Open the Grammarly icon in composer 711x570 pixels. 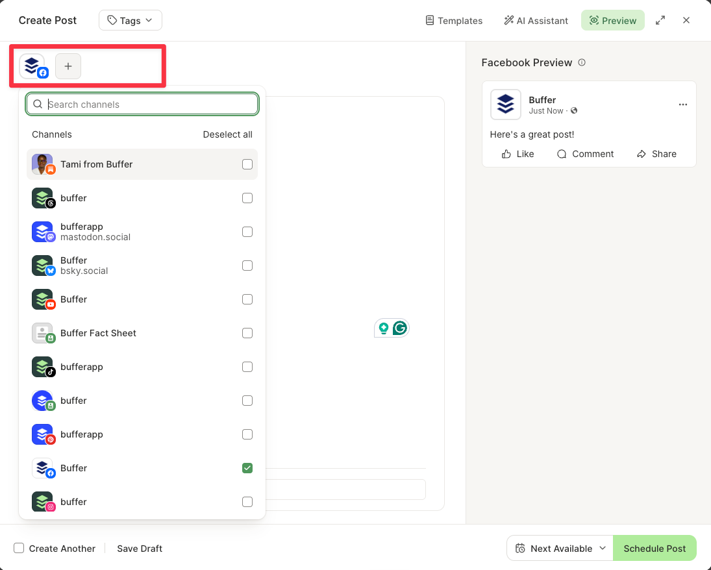(400, 328)
